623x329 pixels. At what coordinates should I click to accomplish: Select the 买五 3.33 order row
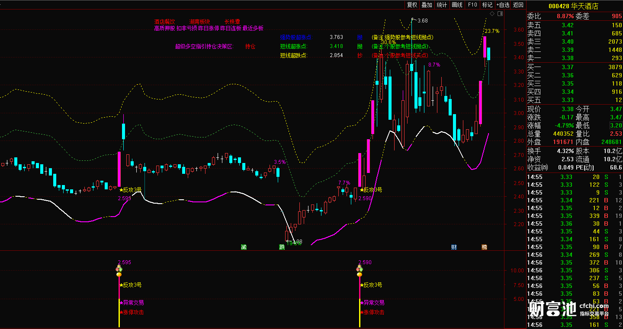click(x=575, y=100)
